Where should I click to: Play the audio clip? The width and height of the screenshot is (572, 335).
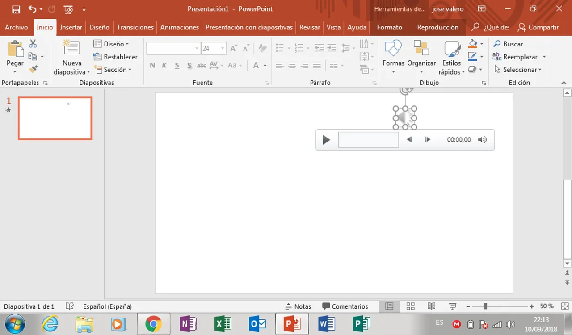326,140
